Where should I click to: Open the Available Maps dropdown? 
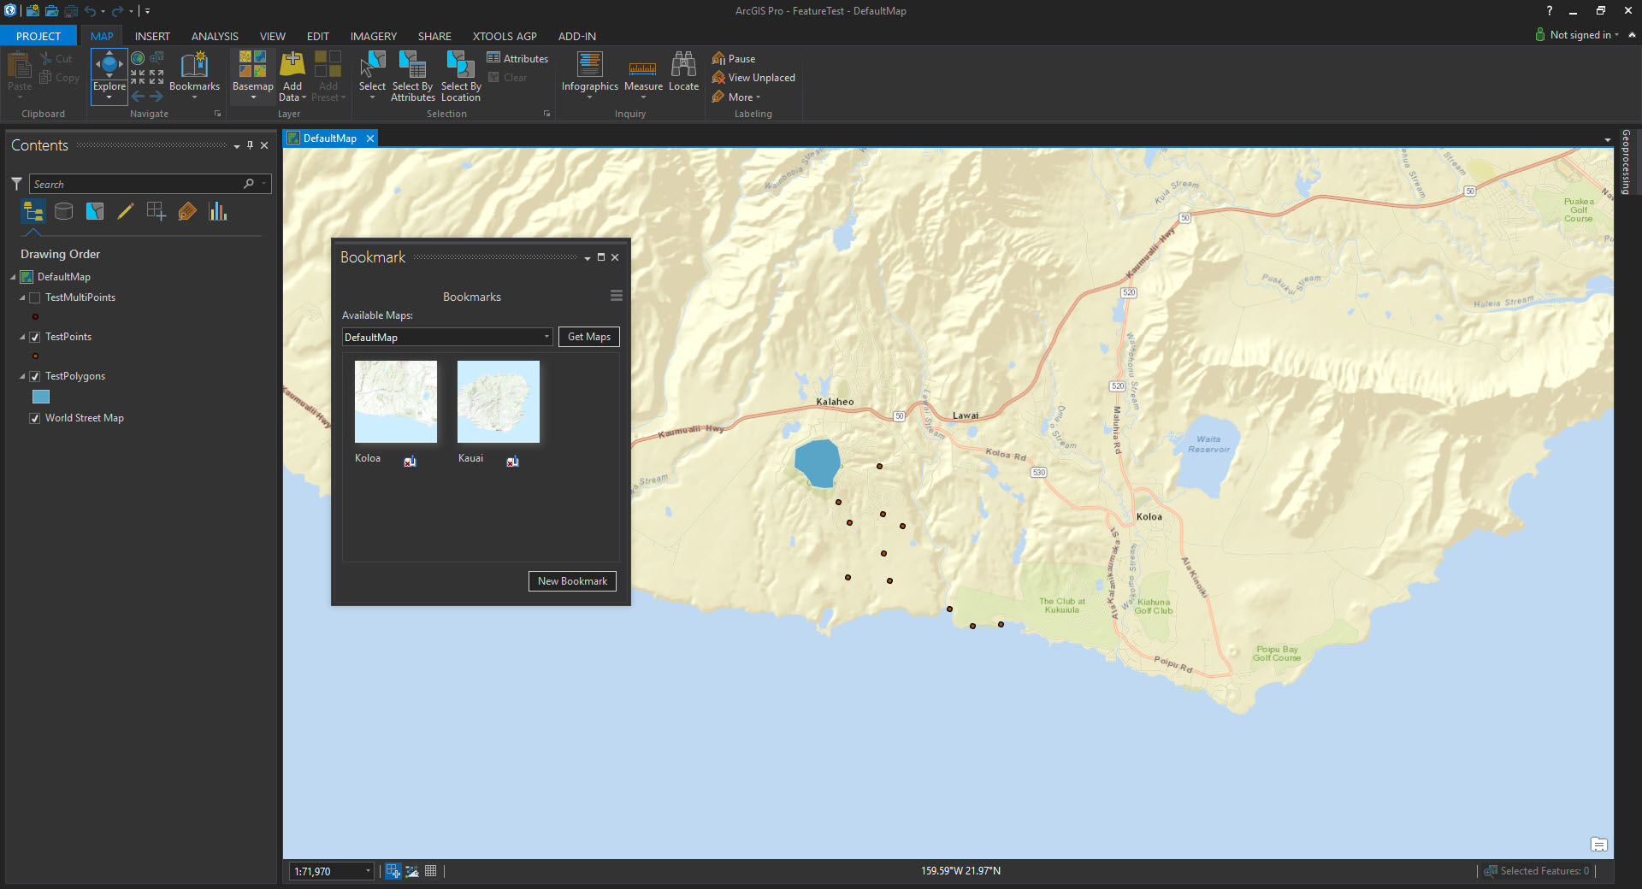tap(546, 338)
